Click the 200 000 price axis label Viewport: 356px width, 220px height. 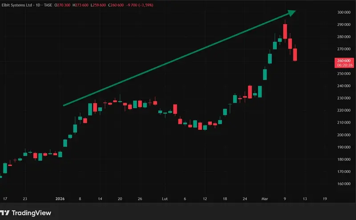click(344, 135)
